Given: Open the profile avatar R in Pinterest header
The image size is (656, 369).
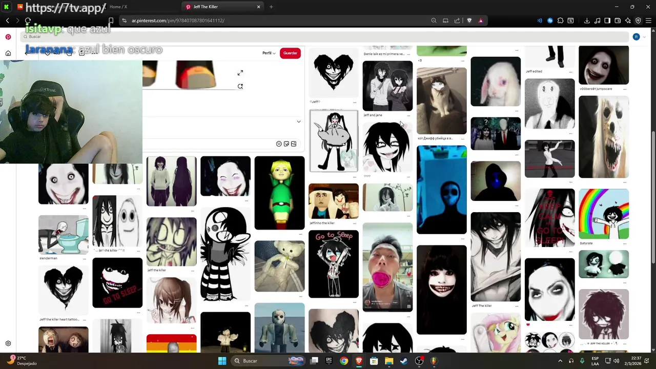Looking at the screenshot, I should (636, 37).
